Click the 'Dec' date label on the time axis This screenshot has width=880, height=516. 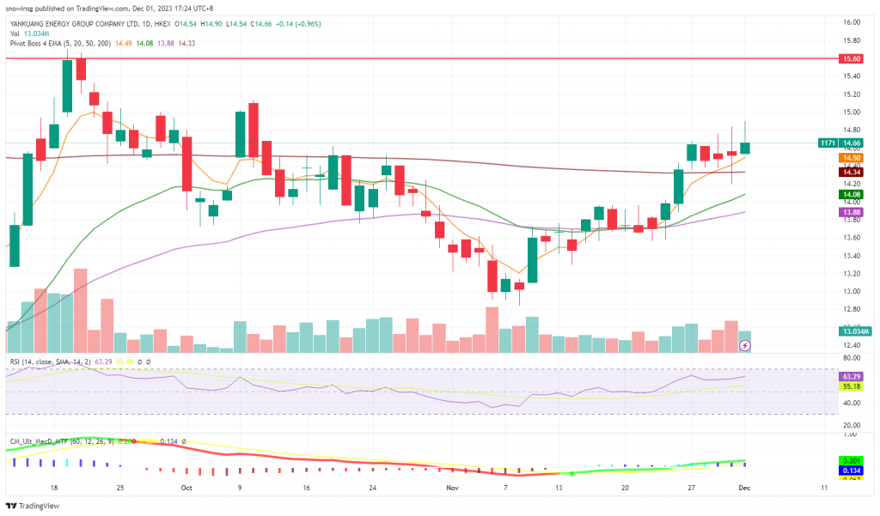[744, 488]
